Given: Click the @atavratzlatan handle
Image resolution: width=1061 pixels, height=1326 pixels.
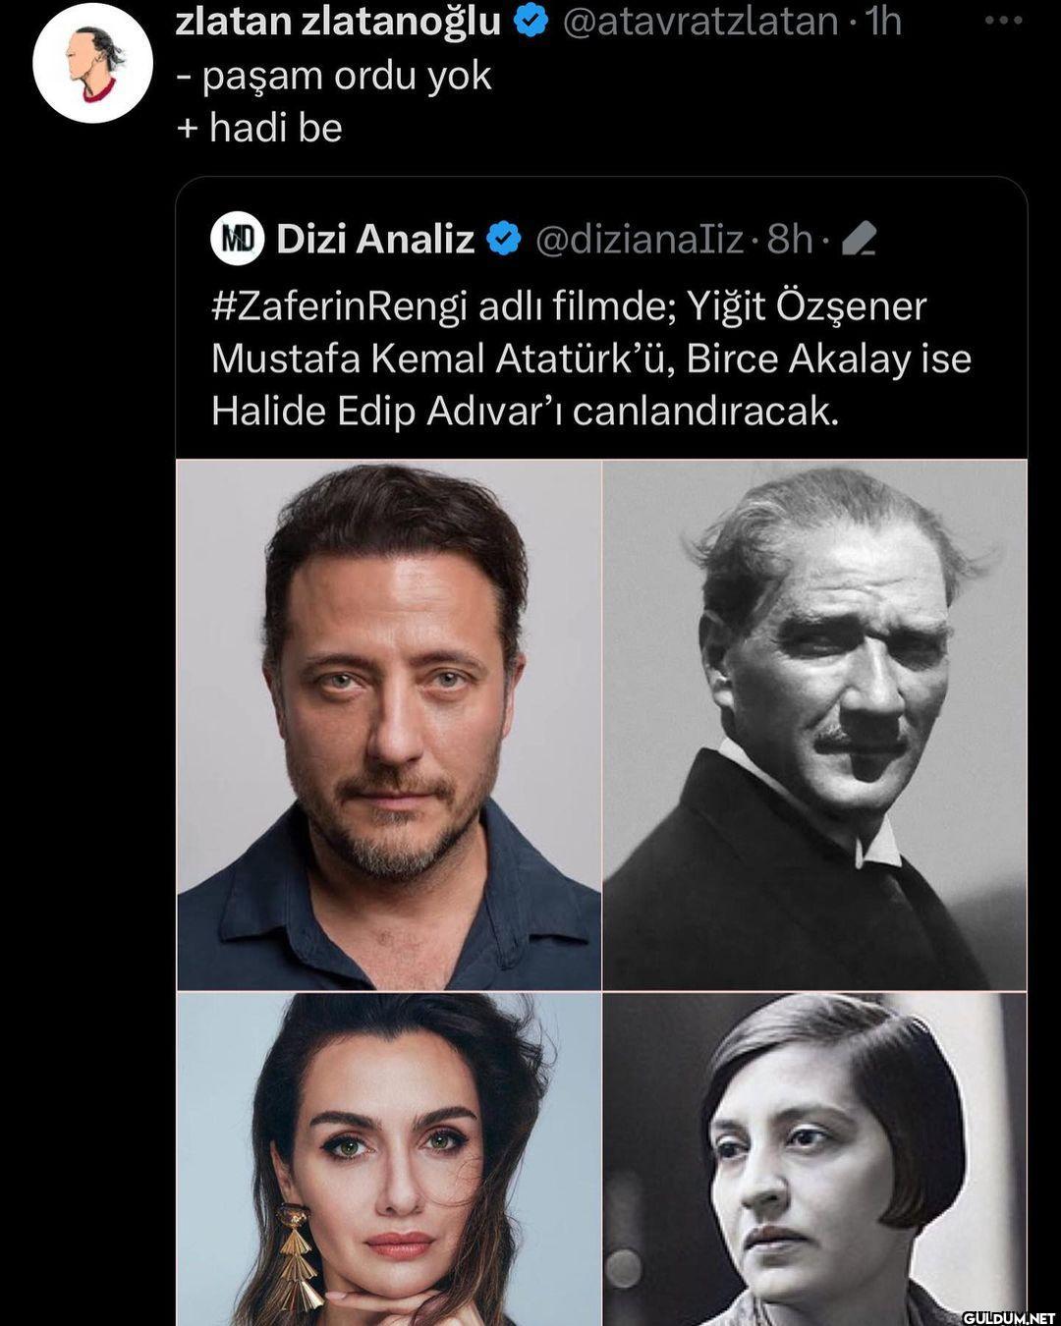Looking at the screenshot, I should tap(699, 21).
